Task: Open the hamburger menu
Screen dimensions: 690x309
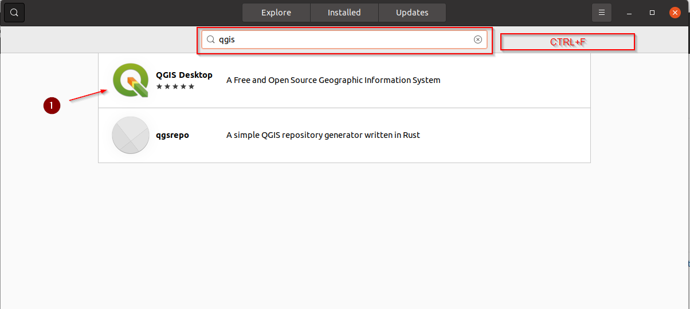Action: click(x=602, y=13)
